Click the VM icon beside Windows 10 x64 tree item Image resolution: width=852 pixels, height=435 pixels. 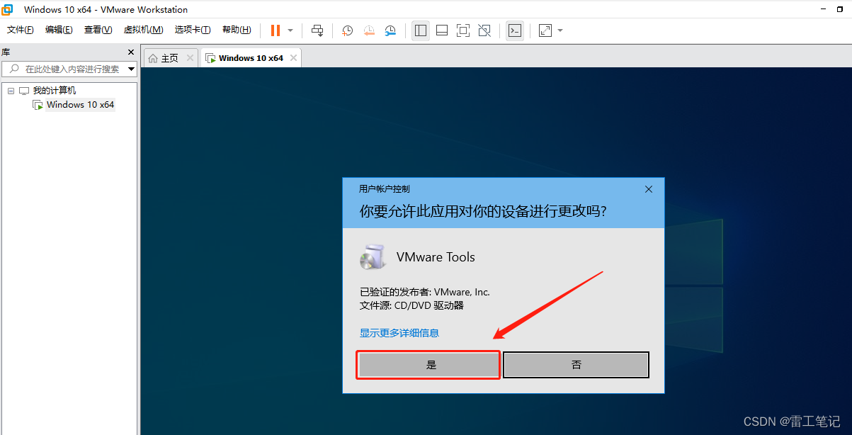(38, 105)
